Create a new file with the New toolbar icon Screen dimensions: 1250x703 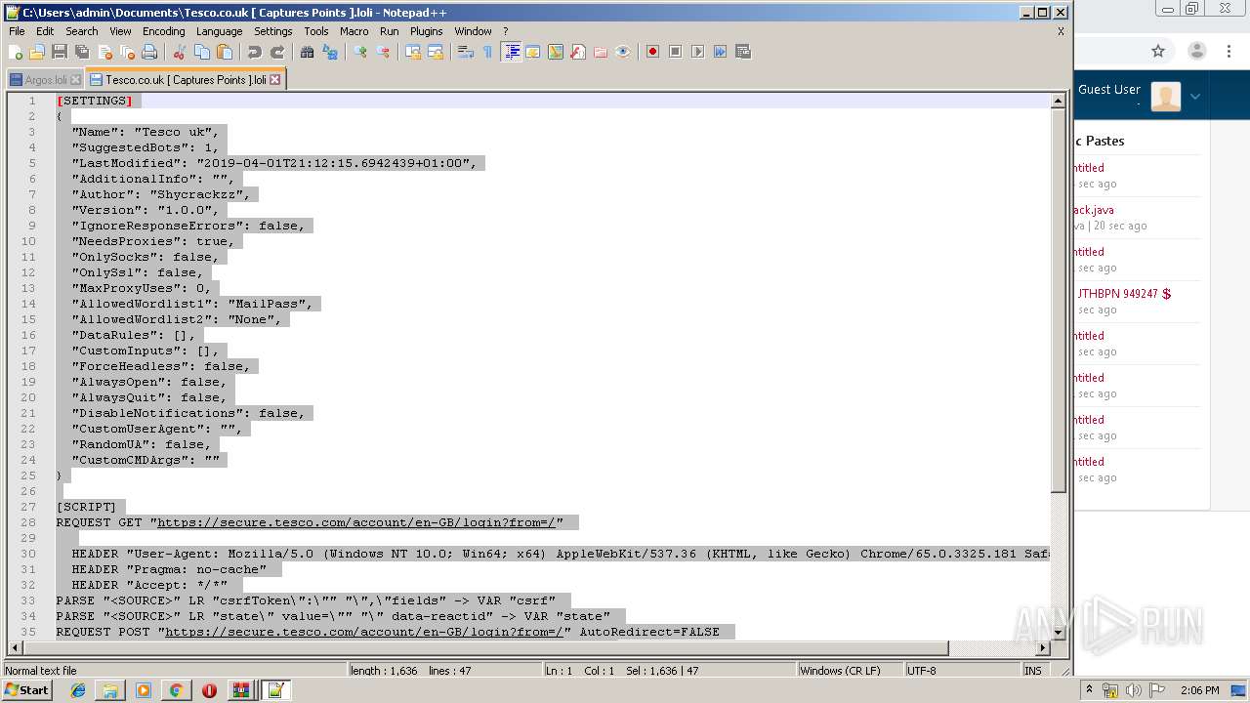(x=16, y=52)
